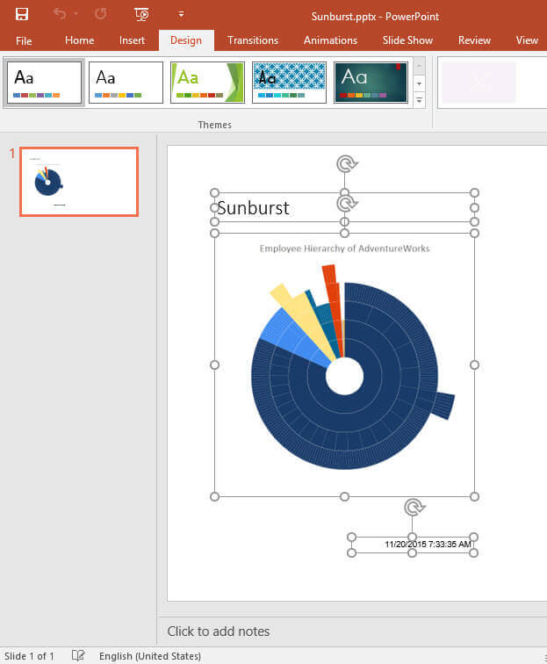The height and width of the screenshot is (664, 547).
Task: Click the top-left resize handle of title box
Action: click(214, 193)
